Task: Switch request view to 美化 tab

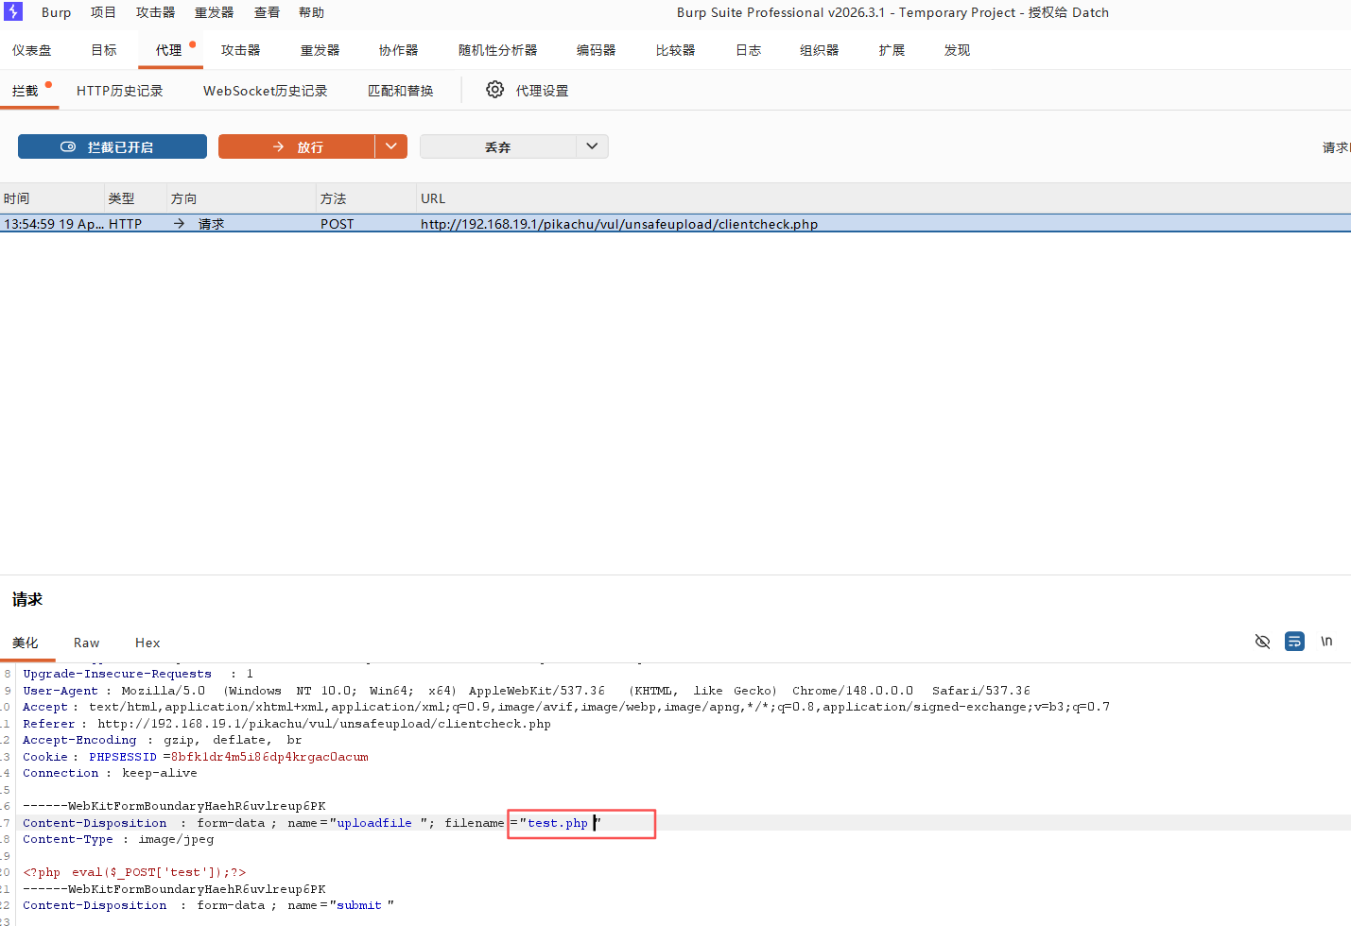Action: pyautogui.click(x=26, y=643)
